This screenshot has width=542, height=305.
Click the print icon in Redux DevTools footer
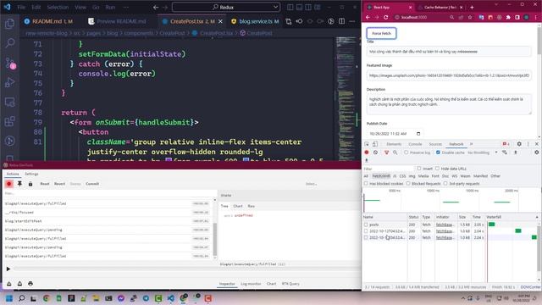(30, 284)
